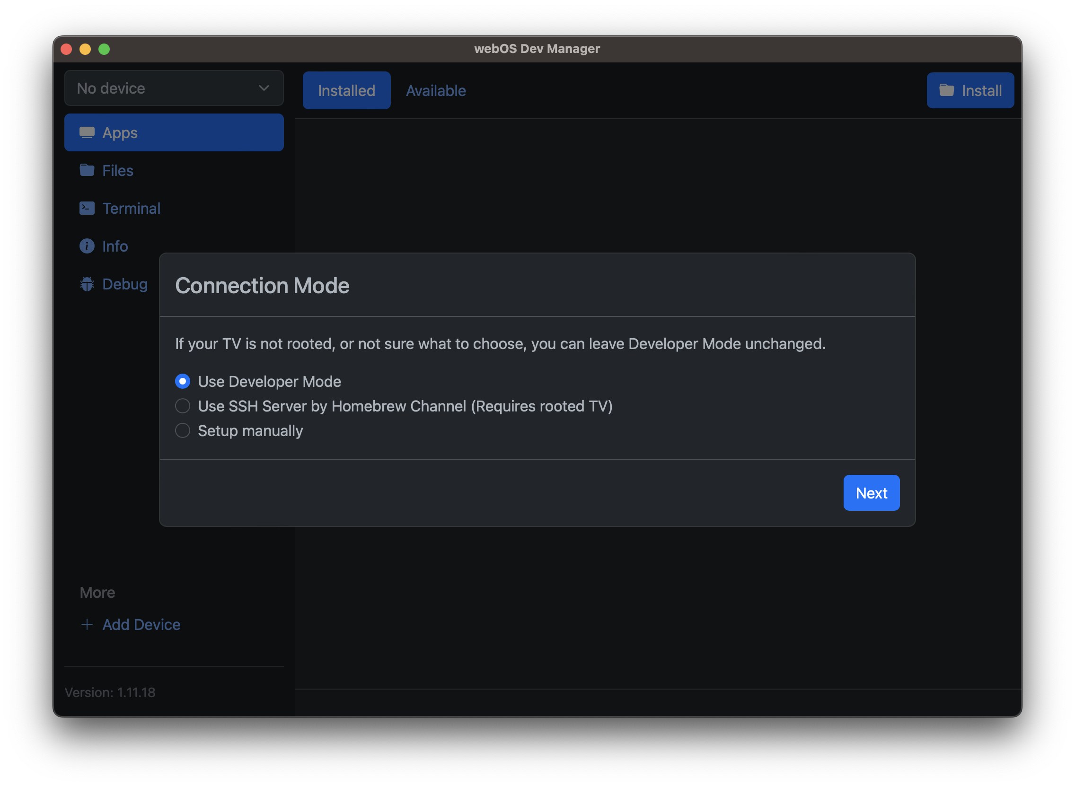Open the Files section label
The image size is (1075, 787).
point(118,170)
